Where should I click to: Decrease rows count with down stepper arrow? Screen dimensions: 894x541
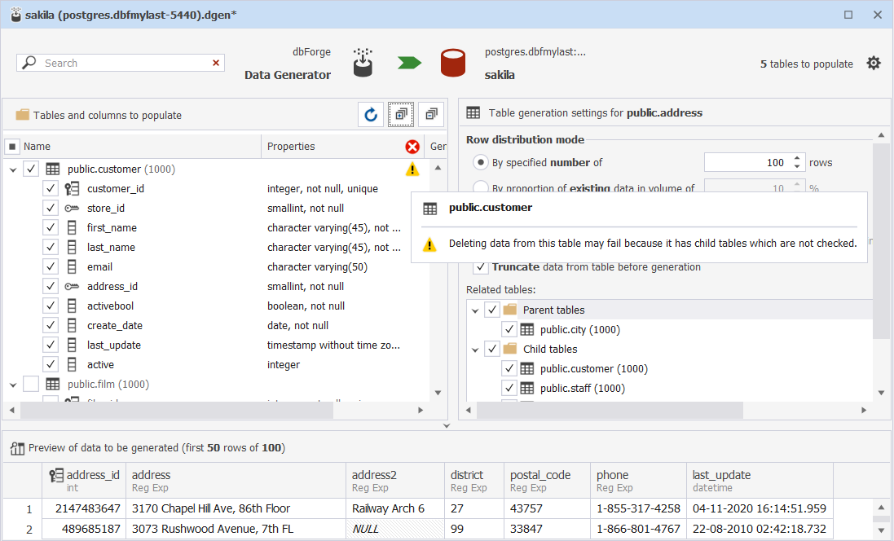pos(797,166)
